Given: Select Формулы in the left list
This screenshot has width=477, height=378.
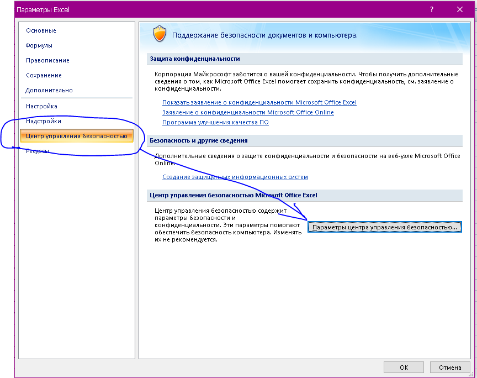Looking at the screenshot, I should pos(39,45).
